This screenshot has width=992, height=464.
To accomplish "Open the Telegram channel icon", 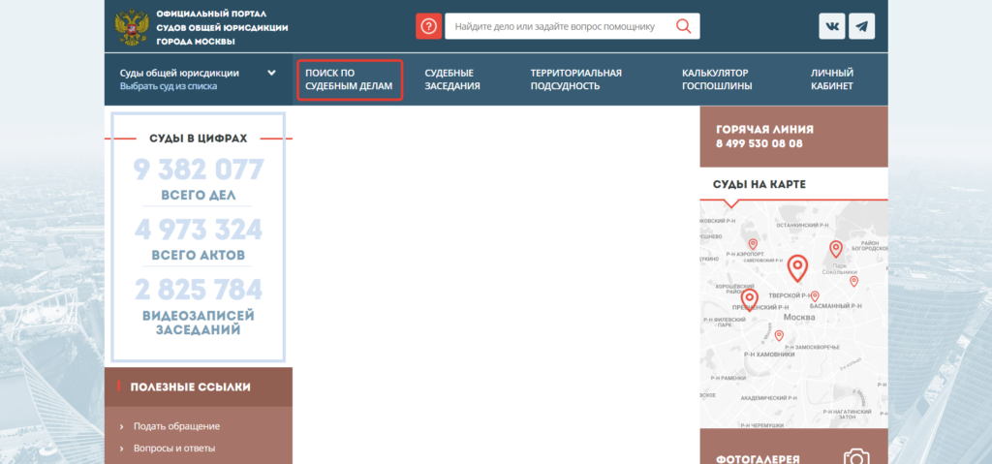I will 861,26.
